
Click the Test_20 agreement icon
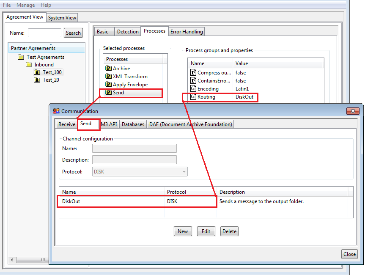37,80
